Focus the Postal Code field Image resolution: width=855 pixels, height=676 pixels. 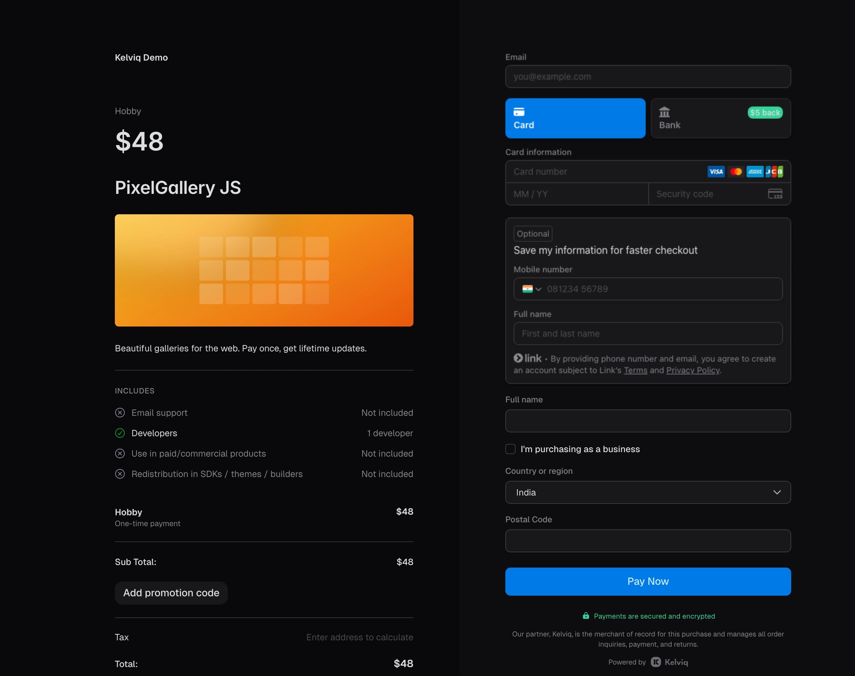648,541
